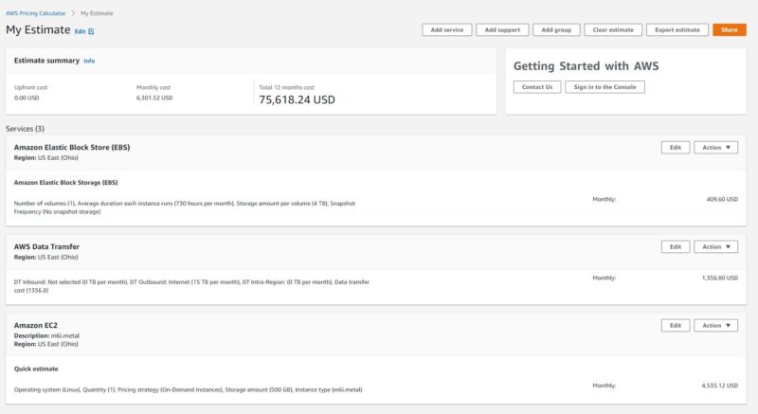Click the Add service button

446,30
